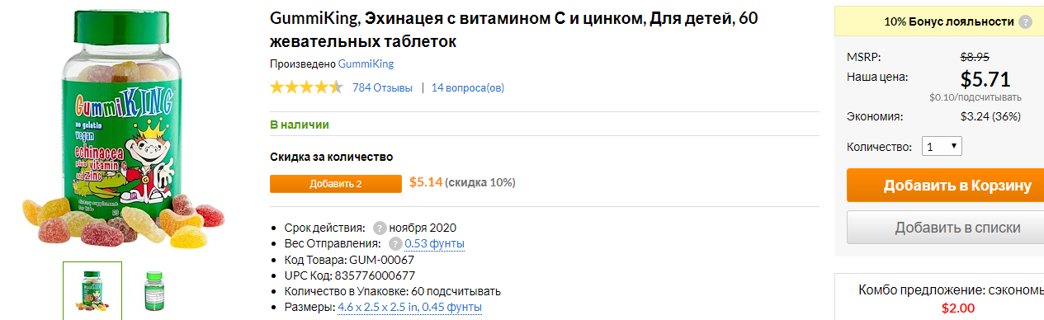Click help icon next to Срок действия
Viewport: 1044px width, 320px height.
coord(380,228)
